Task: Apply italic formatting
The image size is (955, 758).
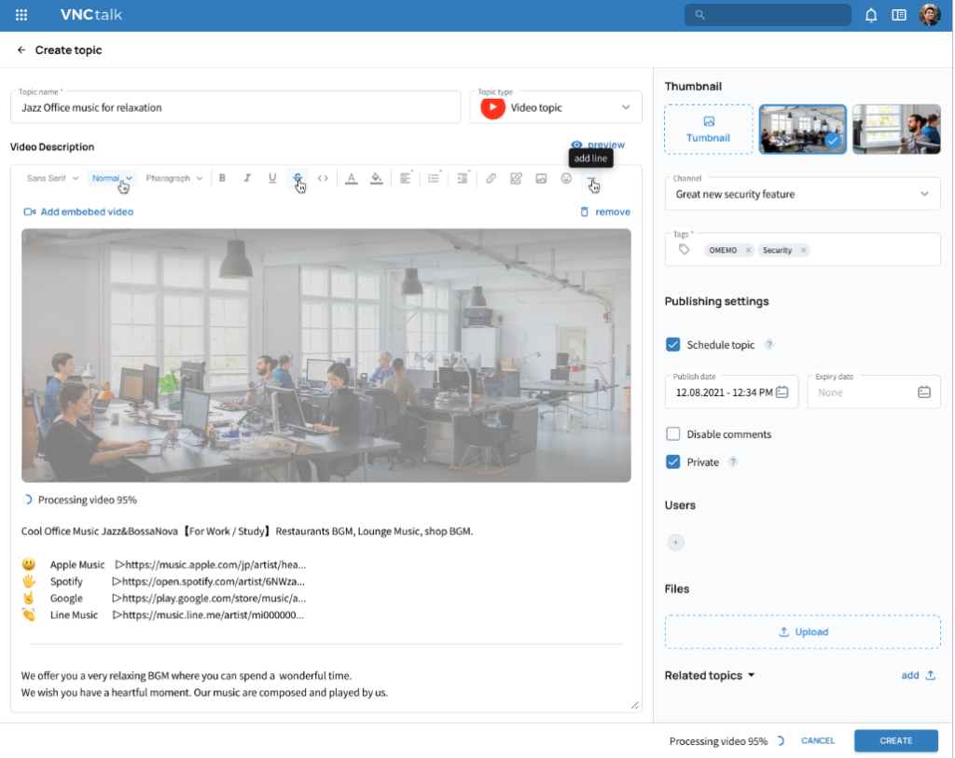Action: pyautogui.click(x=247, y=178)
